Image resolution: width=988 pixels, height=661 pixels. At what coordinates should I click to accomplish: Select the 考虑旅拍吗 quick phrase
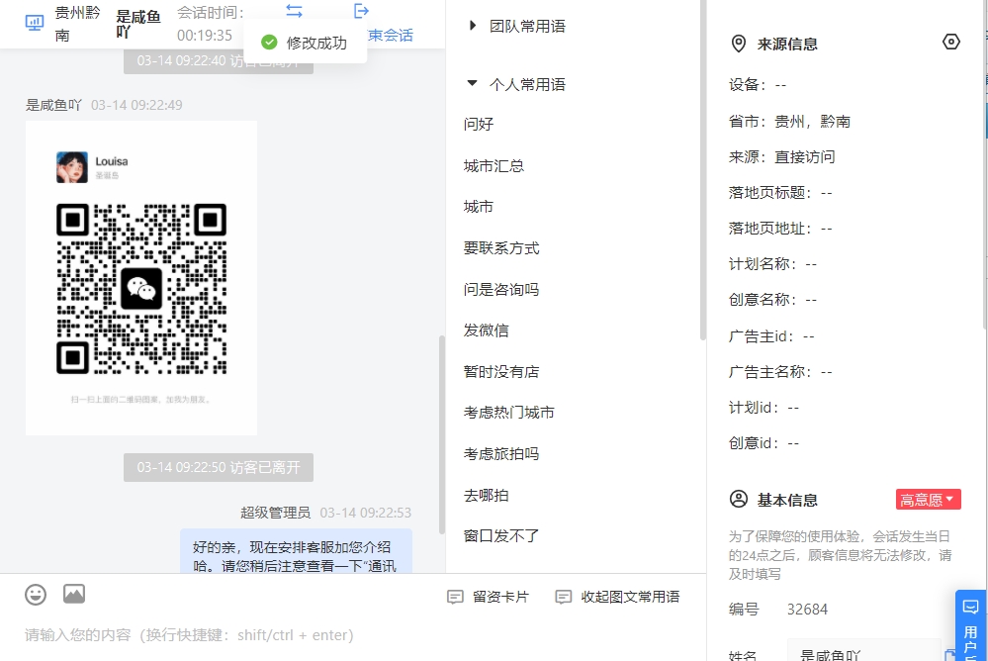501,454
